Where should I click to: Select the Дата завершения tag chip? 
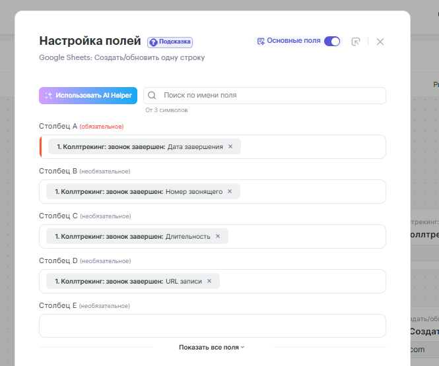[x=139, y=146]
